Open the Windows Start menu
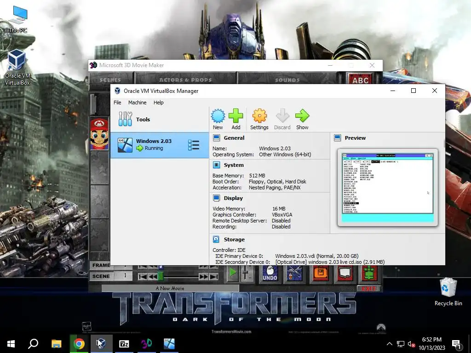 click(x=11, y=344)
